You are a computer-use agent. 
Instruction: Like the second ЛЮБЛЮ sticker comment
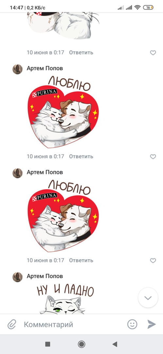(x=153, y=261)
